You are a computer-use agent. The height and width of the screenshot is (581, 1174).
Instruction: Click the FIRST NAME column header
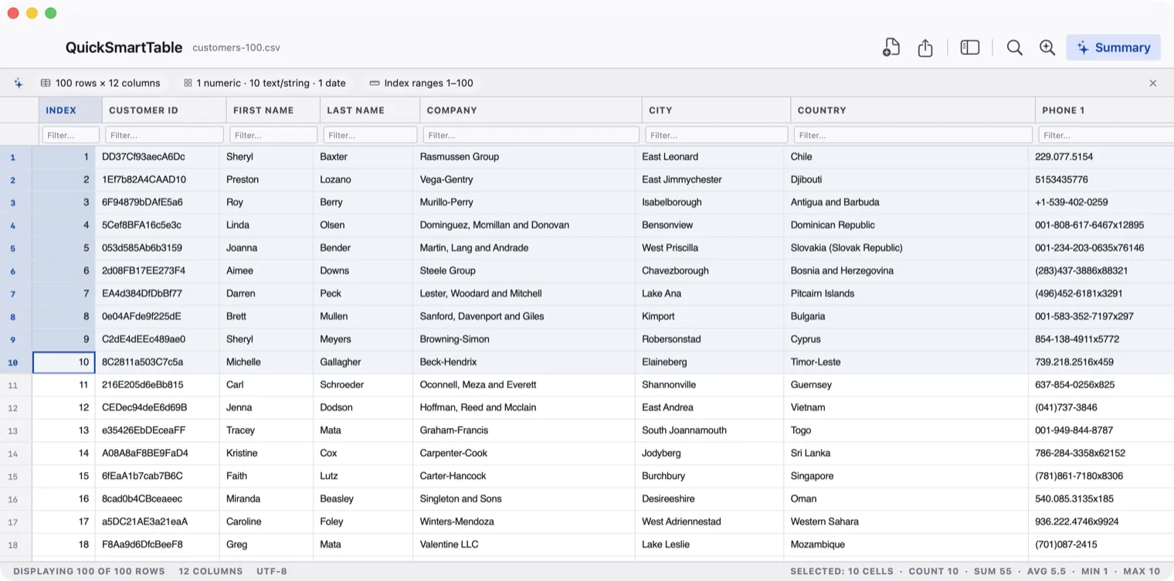coord(273,110)
